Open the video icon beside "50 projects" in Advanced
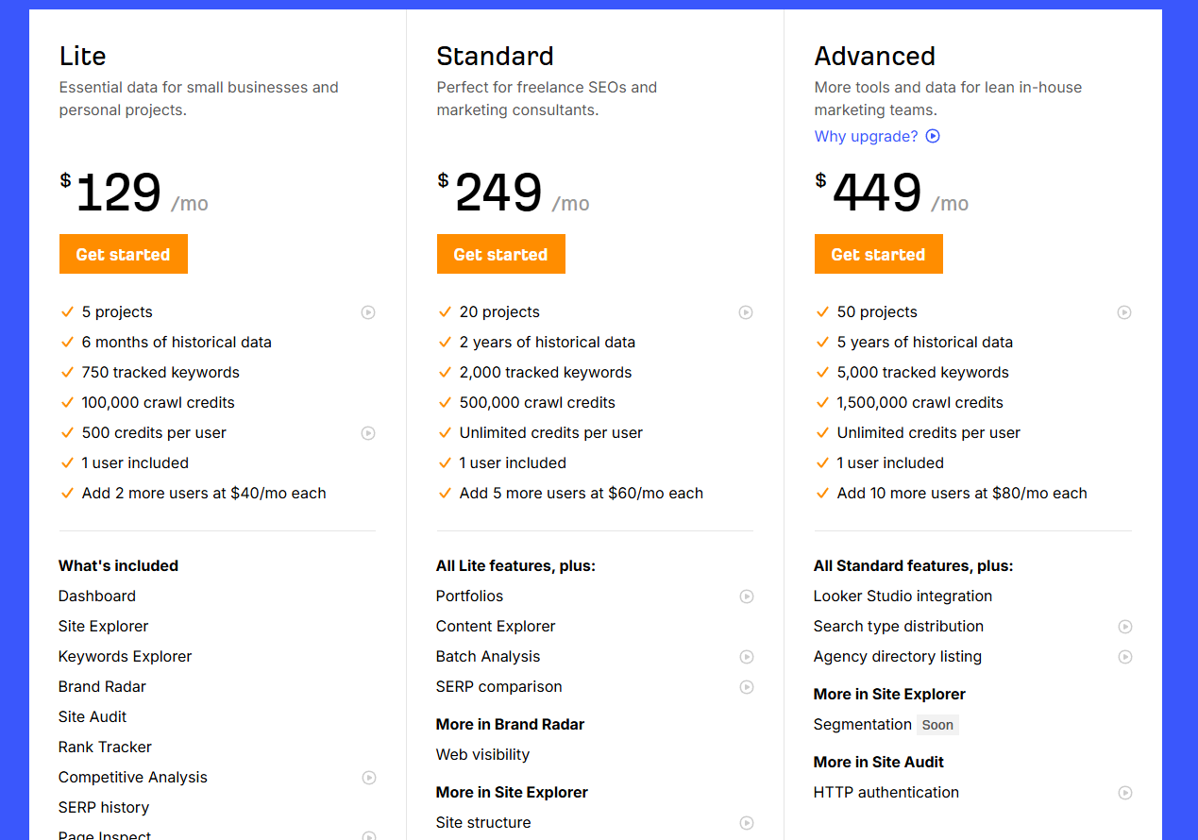This screenshot has width=1198, height=840. click(1123, 312)
